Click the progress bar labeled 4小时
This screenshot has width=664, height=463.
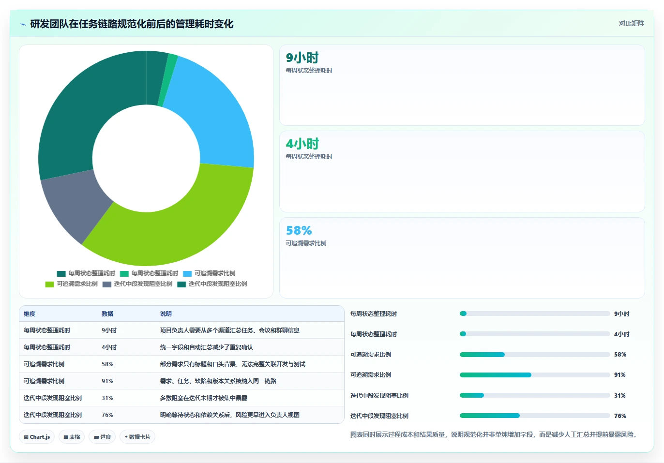[x=535, y=334]
